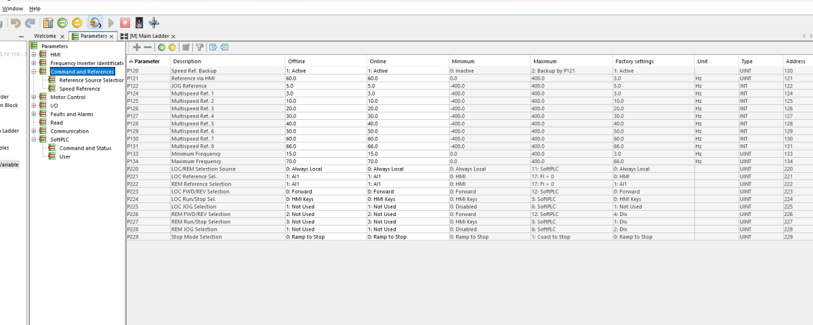Image resolution: width=813 pixels, height=325 pixels.
Task: Click the Address column header
Action: tap(797, 61)
